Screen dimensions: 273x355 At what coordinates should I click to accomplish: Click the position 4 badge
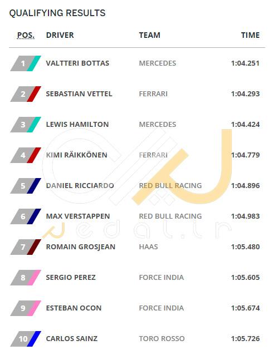(26, 155)
